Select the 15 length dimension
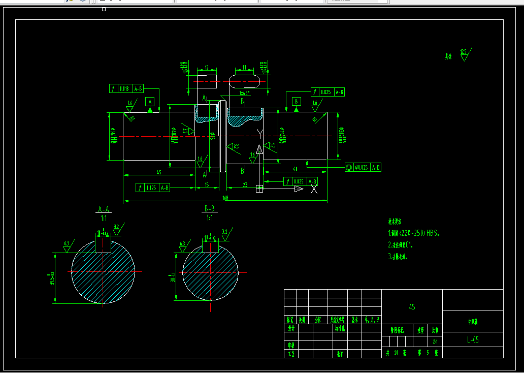Image resolution: width=524 pixels, height=373 pixels. [x=207, y=184]
